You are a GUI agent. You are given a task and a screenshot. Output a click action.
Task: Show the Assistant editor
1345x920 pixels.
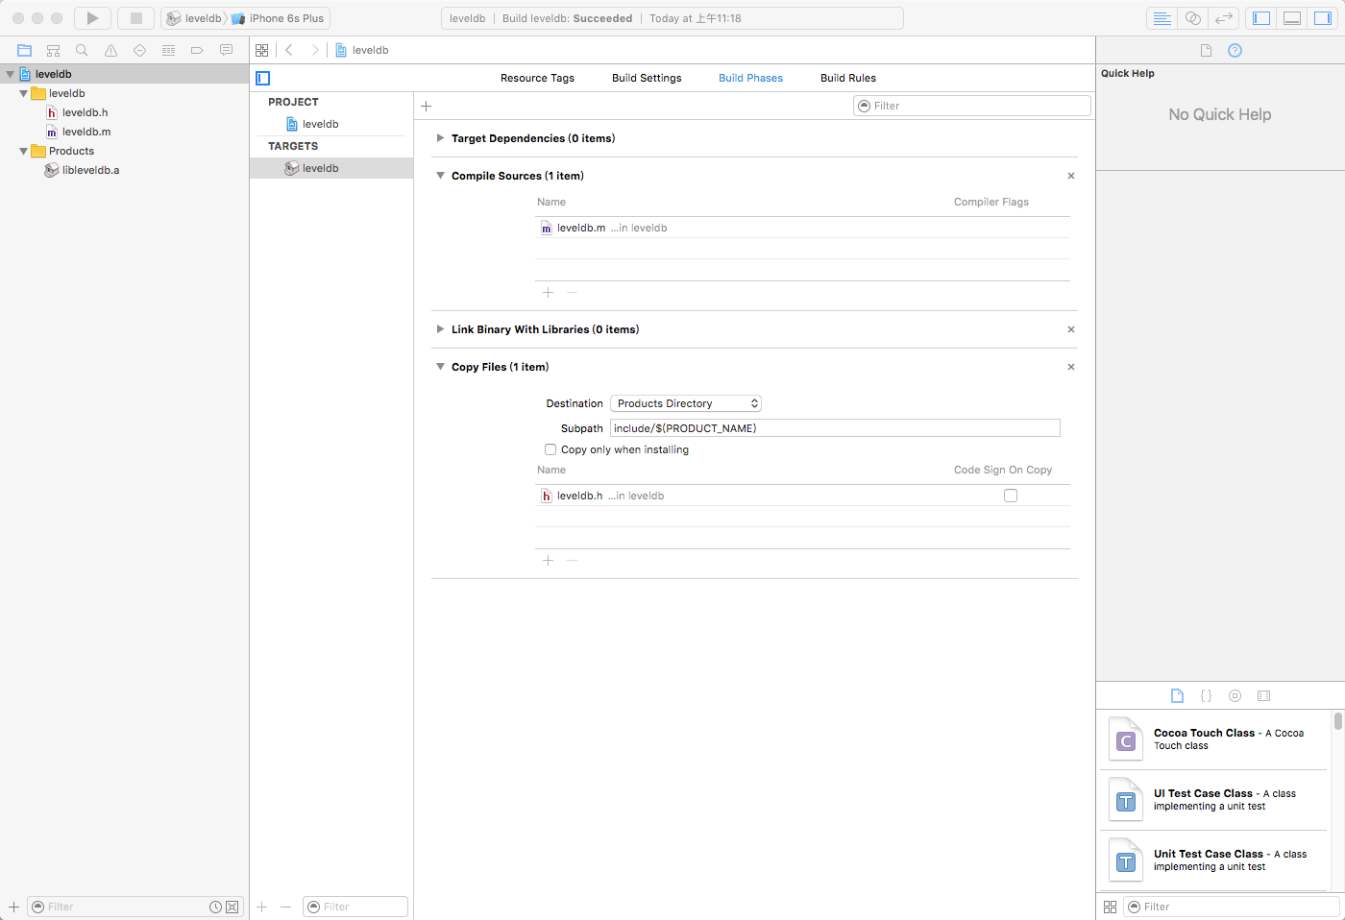[x=1192, y=18]
